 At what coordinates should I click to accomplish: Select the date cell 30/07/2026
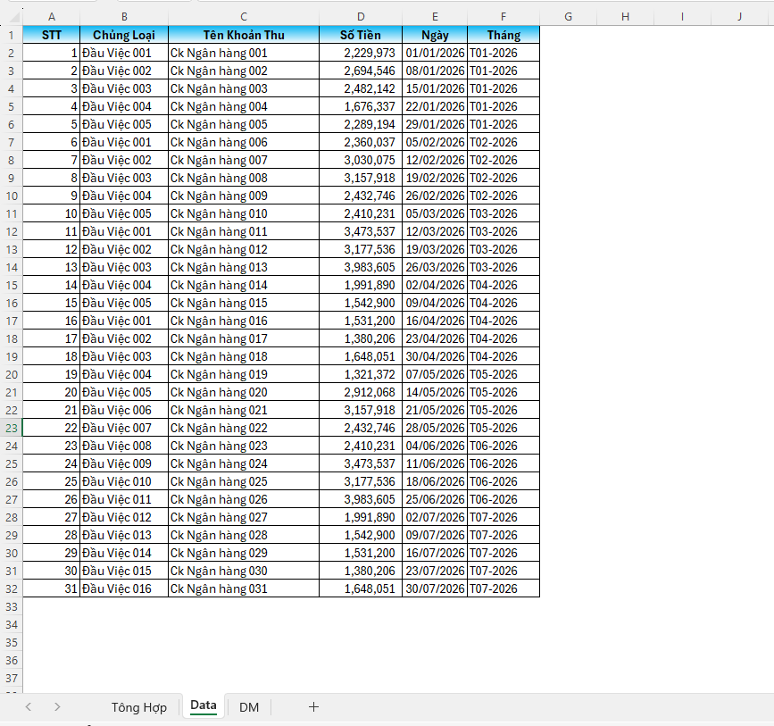[x=434, y=588]
